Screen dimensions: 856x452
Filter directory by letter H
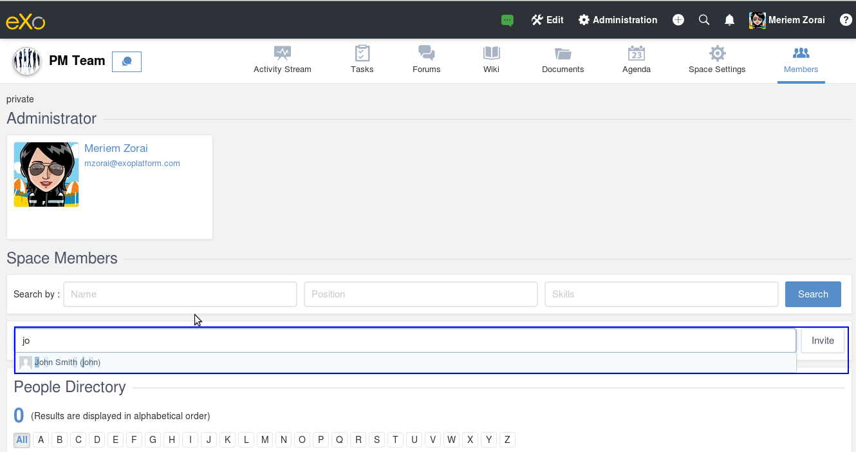click(x=171, y=440)
